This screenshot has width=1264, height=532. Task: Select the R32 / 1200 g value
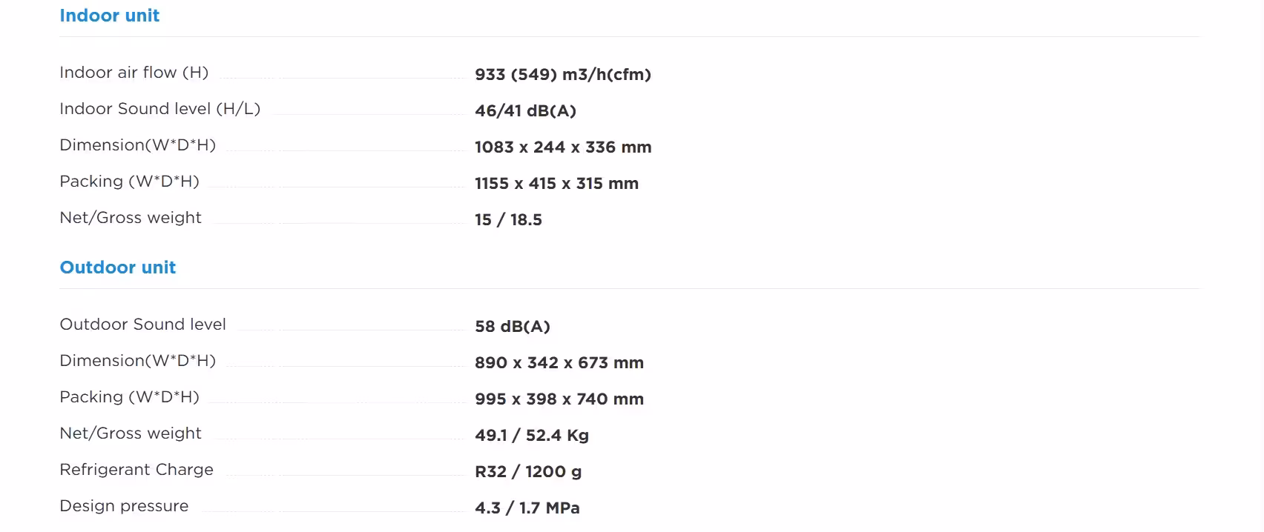coord(528,472)
